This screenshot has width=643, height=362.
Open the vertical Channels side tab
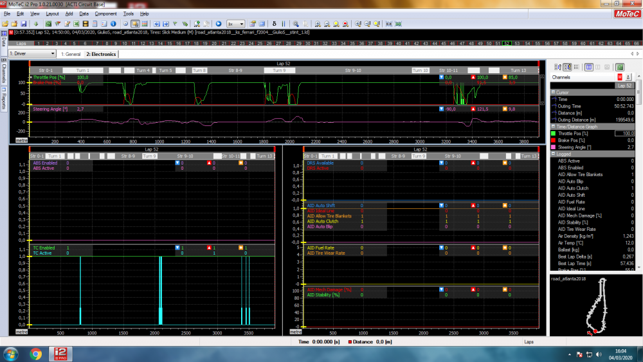(4, 71)
